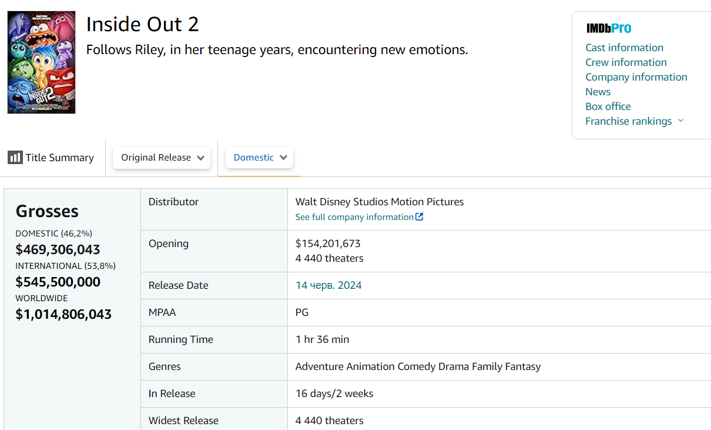Open Cast information link
This screenshot has height=430, width=711.
pos(624,48)
